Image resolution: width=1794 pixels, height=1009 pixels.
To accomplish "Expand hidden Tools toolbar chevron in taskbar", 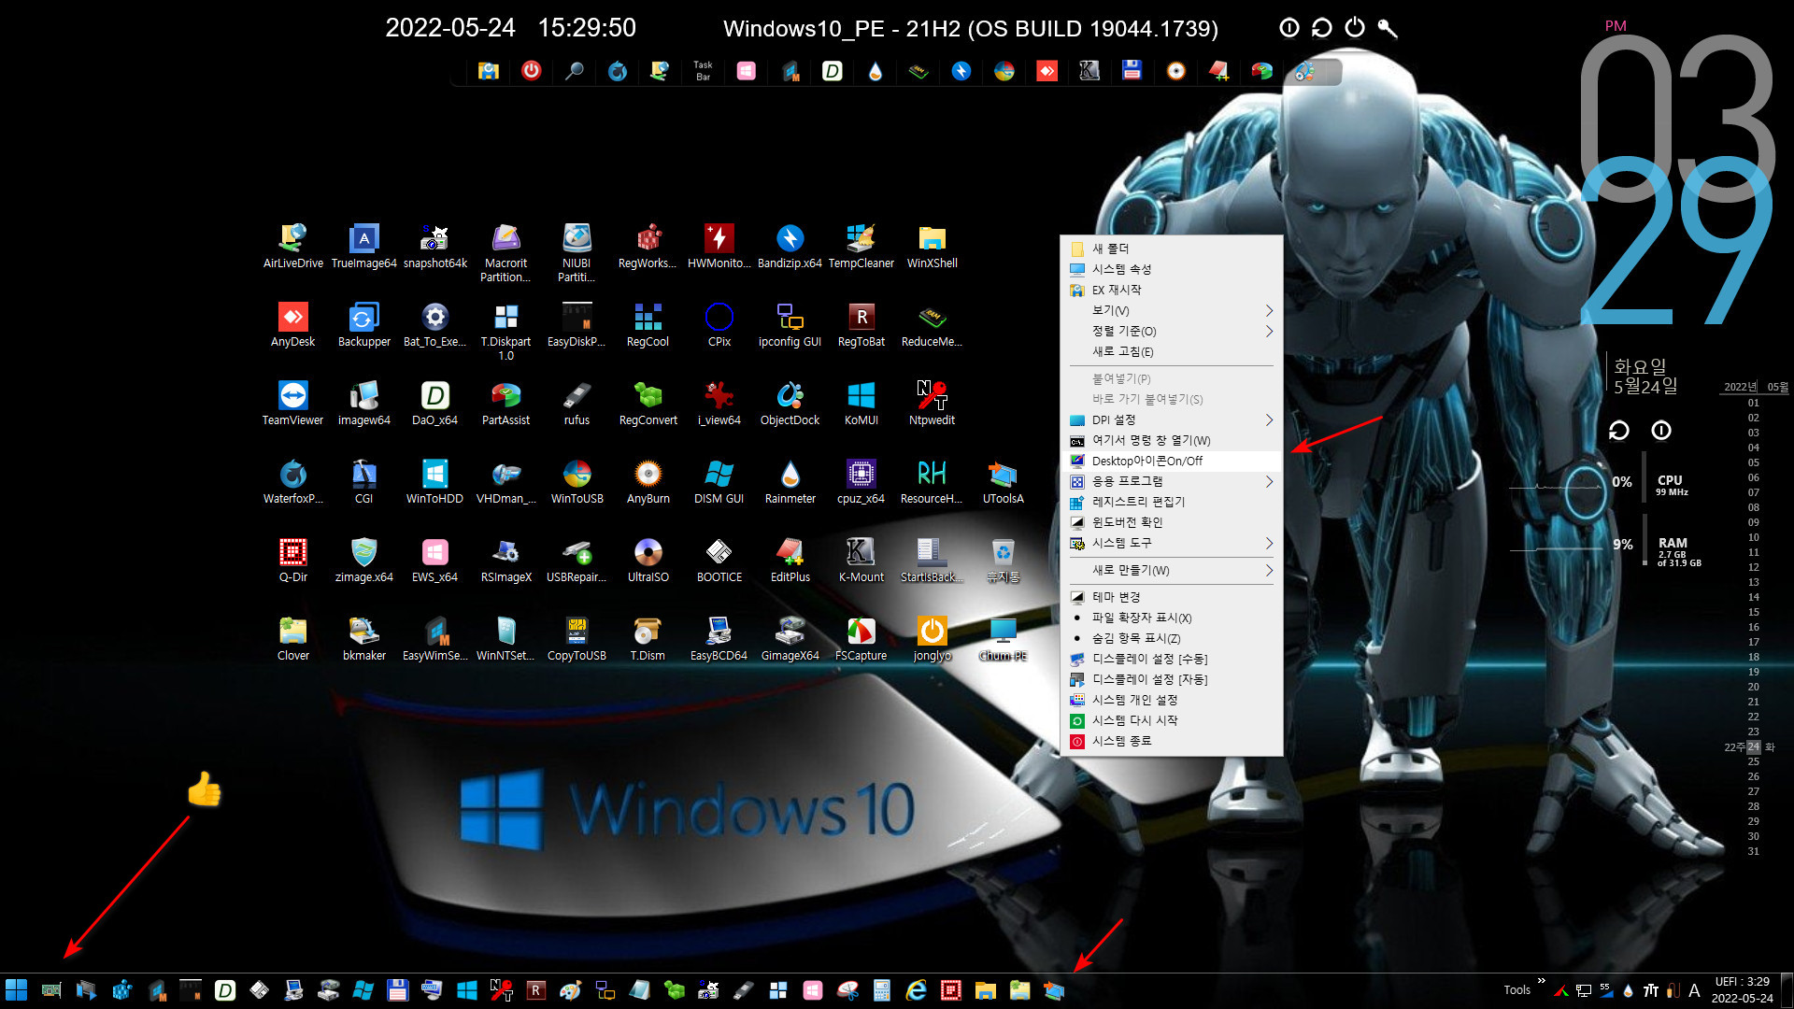I will point(1541,981).
